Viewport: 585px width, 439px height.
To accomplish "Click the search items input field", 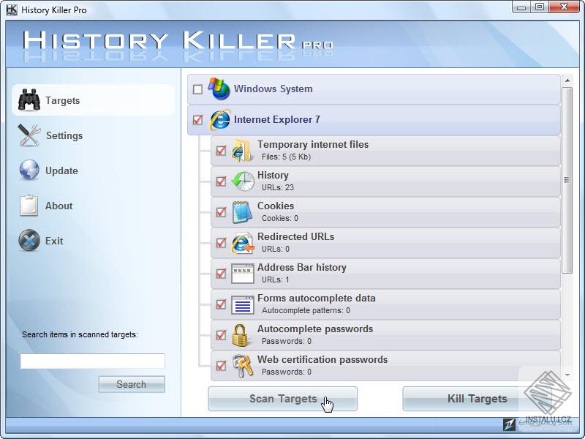I will pyautogui.click(x=91, y=360).
